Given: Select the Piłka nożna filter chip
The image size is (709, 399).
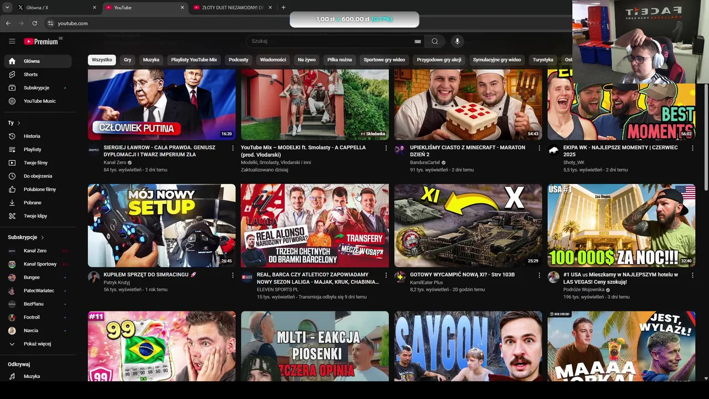Looking at the screenshot, I should [x=340, y=60].
